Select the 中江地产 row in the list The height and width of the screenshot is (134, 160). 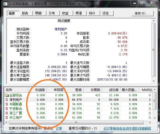78,117
